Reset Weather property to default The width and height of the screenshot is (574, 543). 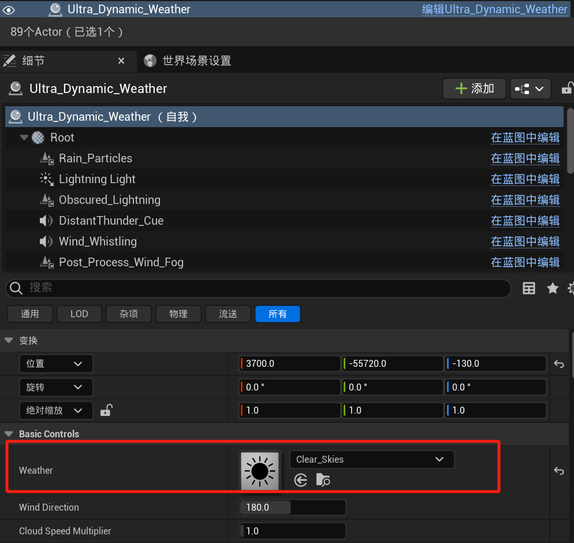click(558, 470)
